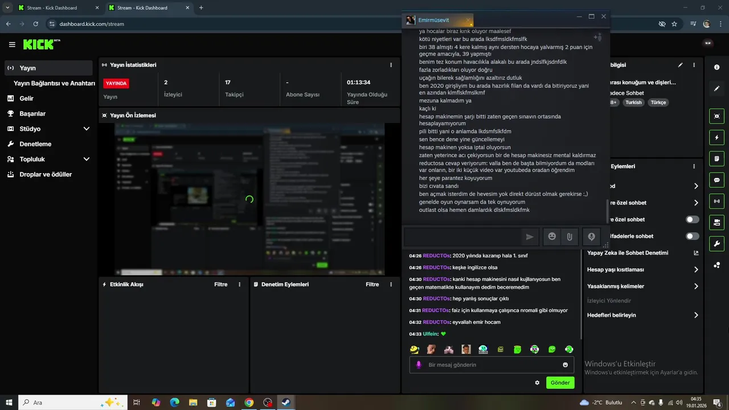Open Windows notification center icon
Screen dimensions: 729x410
(x=717, y=403)
